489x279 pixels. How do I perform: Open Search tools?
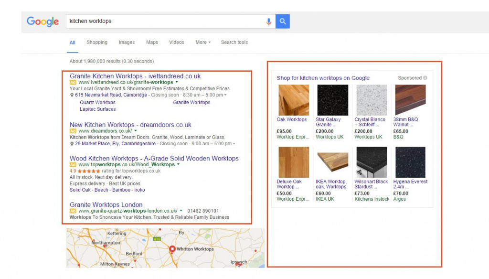click(x=234, y=42)
